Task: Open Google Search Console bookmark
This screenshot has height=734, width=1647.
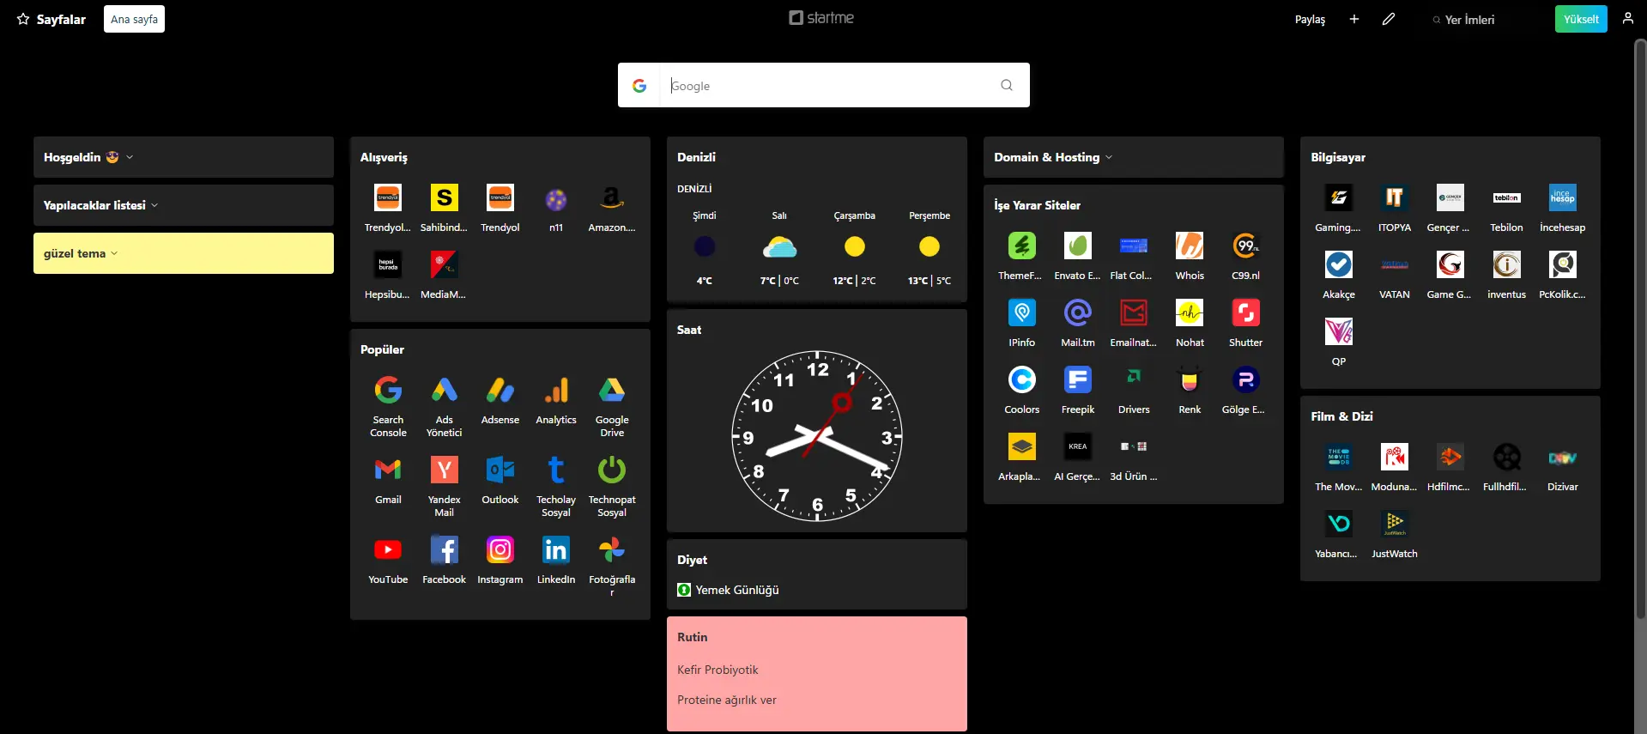Action: pyautogui.click(x=388, y=391)
